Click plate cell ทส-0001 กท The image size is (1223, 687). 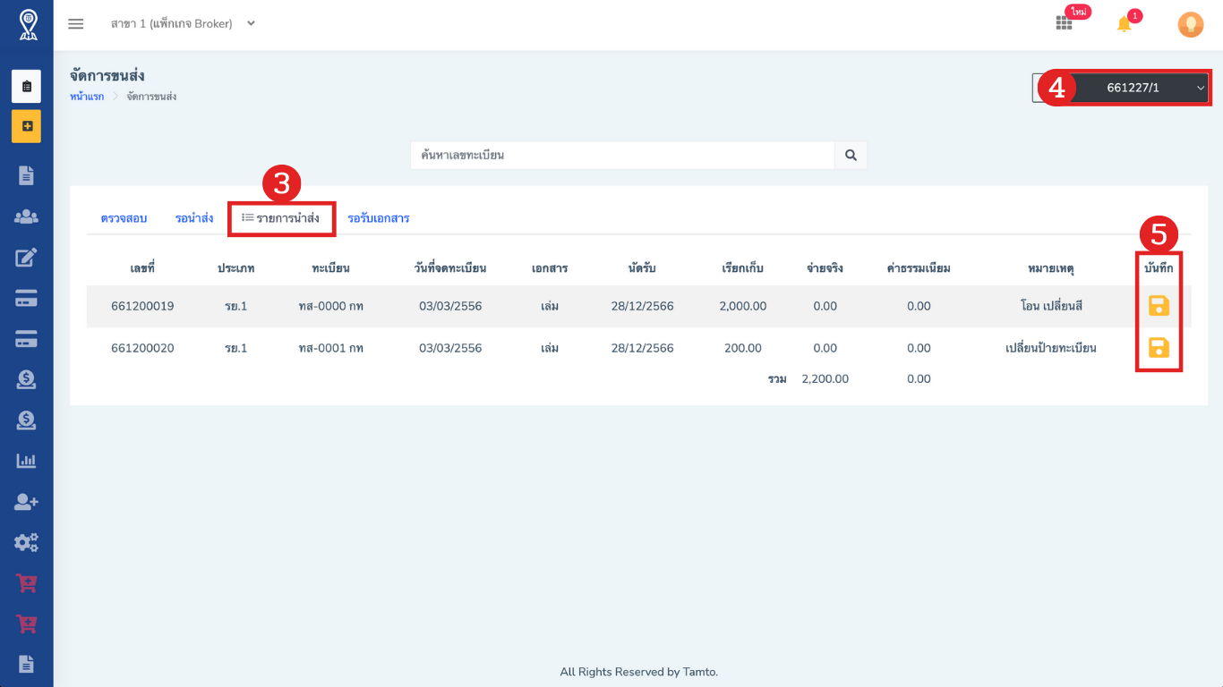point(331,348)
